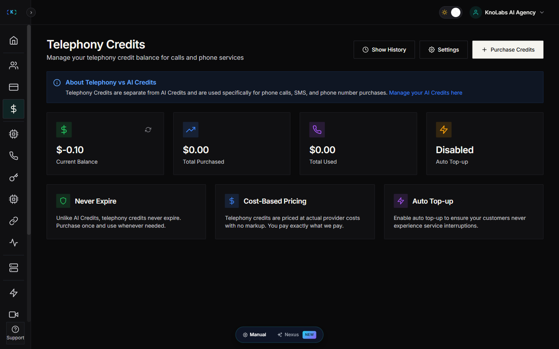Select the dollar sign telephony credits sidebar icon

(14, 109)
